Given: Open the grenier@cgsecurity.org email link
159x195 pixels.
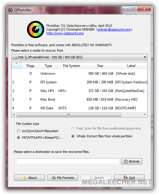Looking at the screenshot, I should [x=114, y=29].
